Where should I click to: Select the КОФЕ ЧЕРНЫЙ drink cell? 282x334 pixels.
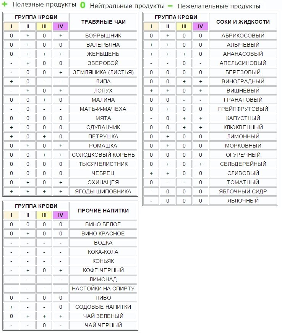(103, 270)
